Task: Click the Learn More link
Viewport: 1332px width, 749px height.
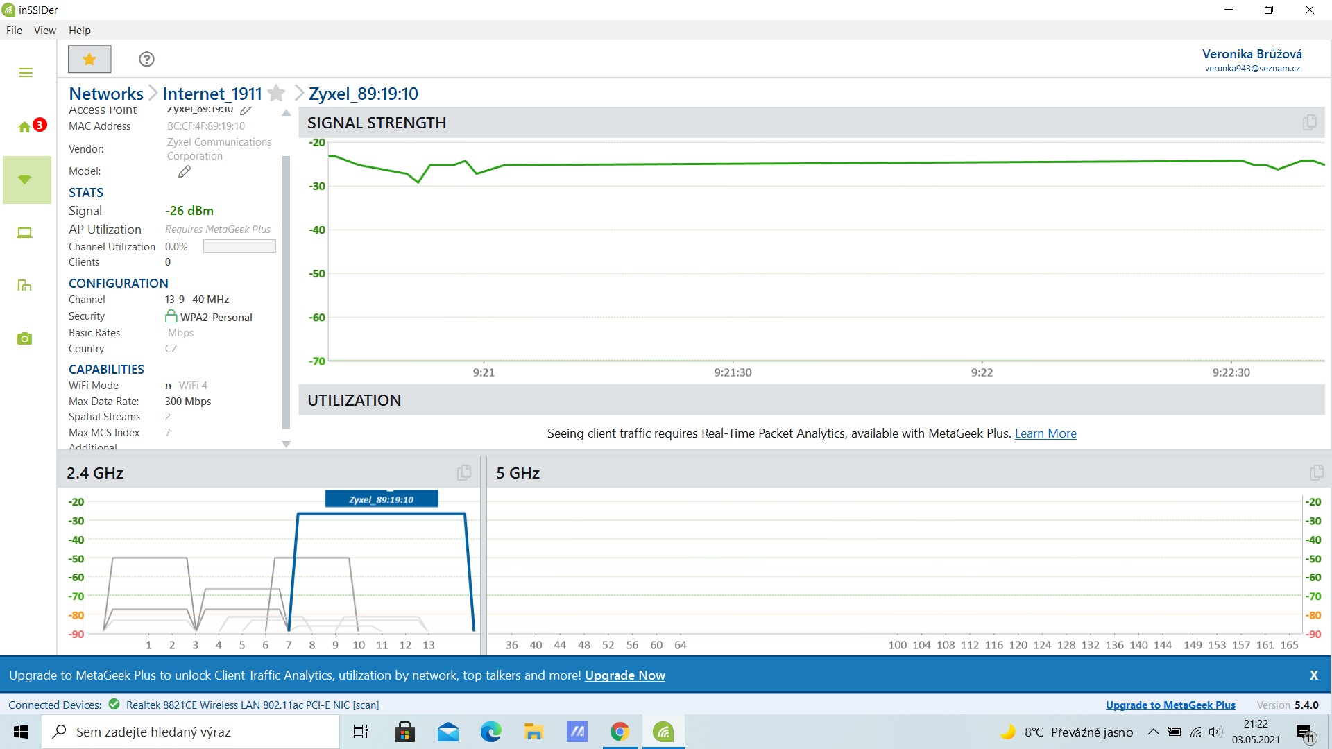Action: pyautogui.click(x=1045, y=433)
